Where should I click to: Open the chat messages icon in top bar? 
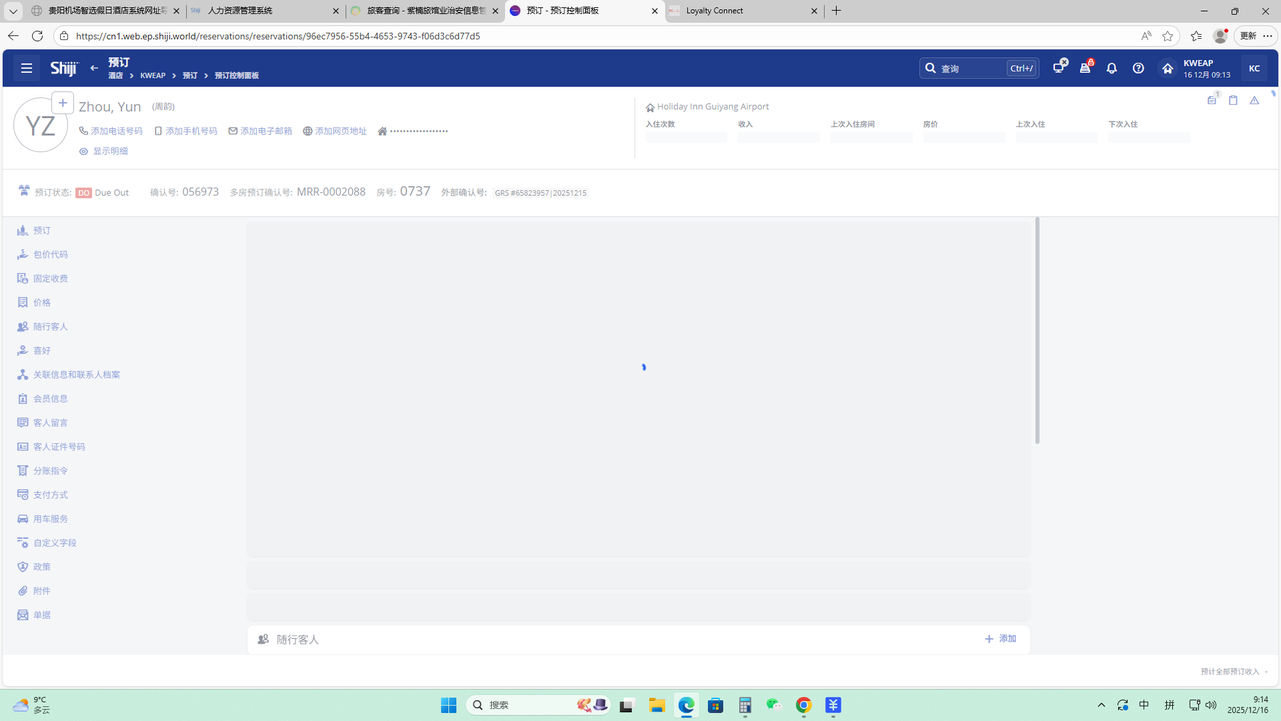(x=1059, y=68)
